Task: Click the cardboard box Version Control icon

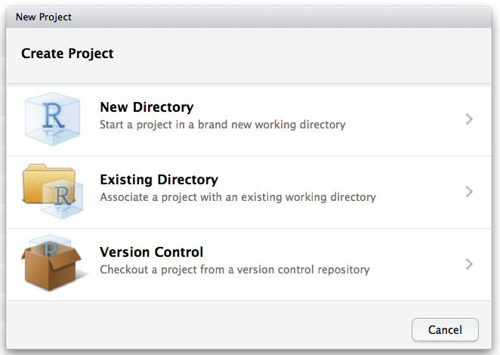Action: point(53,263)
